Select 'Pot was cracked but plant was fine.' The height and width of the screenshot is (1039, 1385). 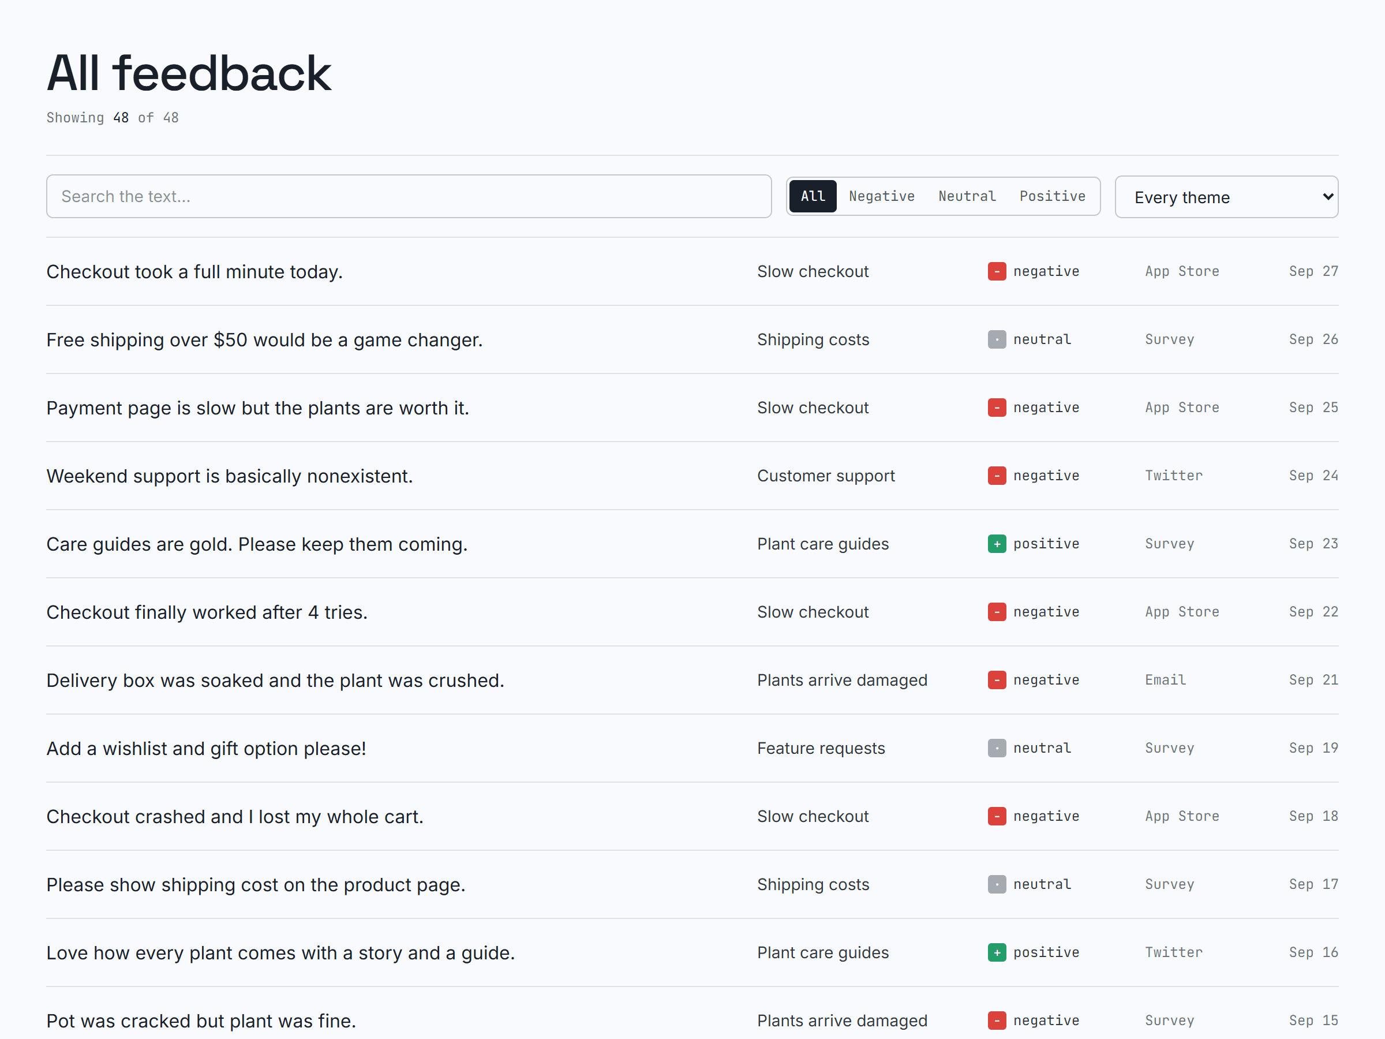click(201, 1022)
